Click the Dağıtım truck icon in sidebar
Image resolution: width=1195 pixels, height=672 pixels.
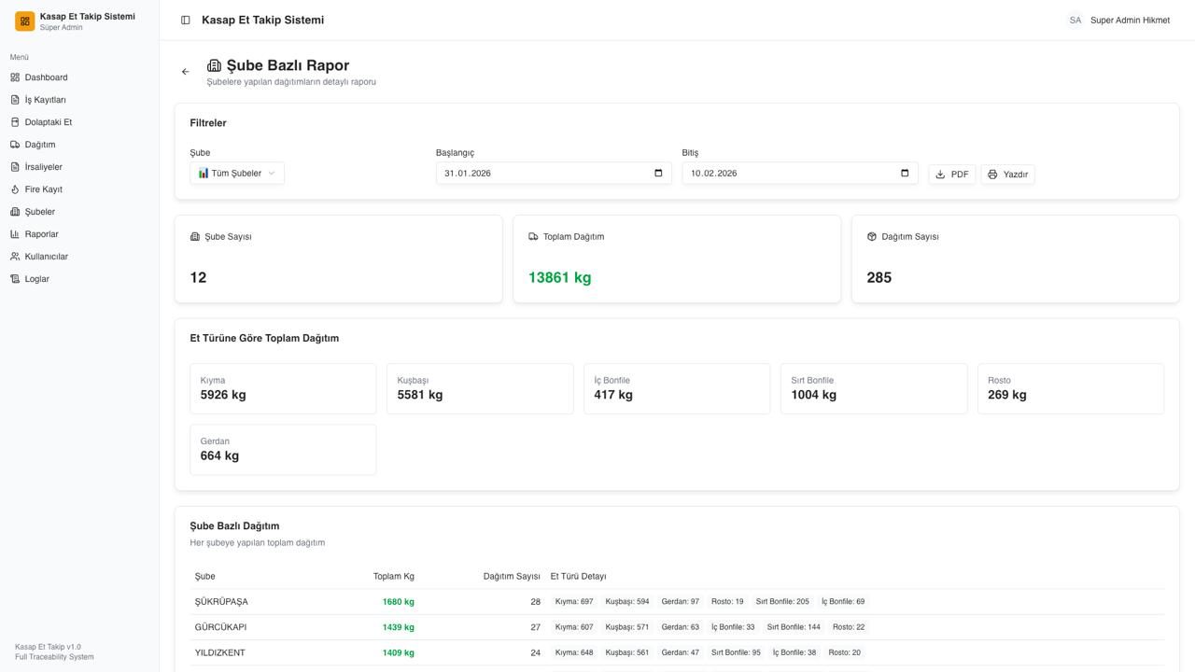pos(15,145)
